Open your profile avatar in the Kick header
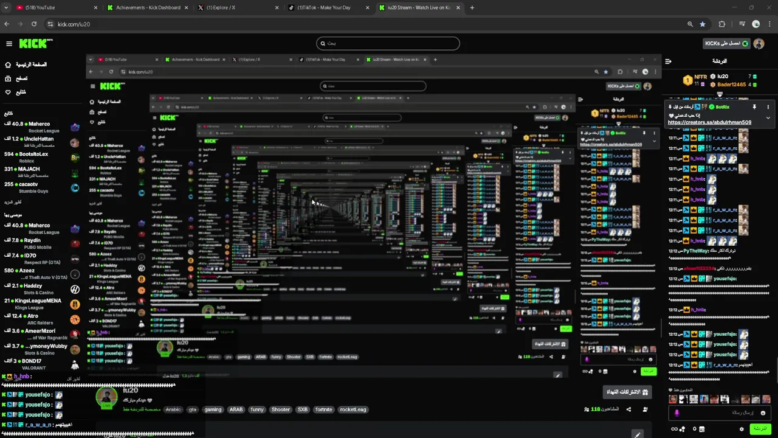Image resolution: width=778 pixels, height=438 pixels. tap(759, 44)
